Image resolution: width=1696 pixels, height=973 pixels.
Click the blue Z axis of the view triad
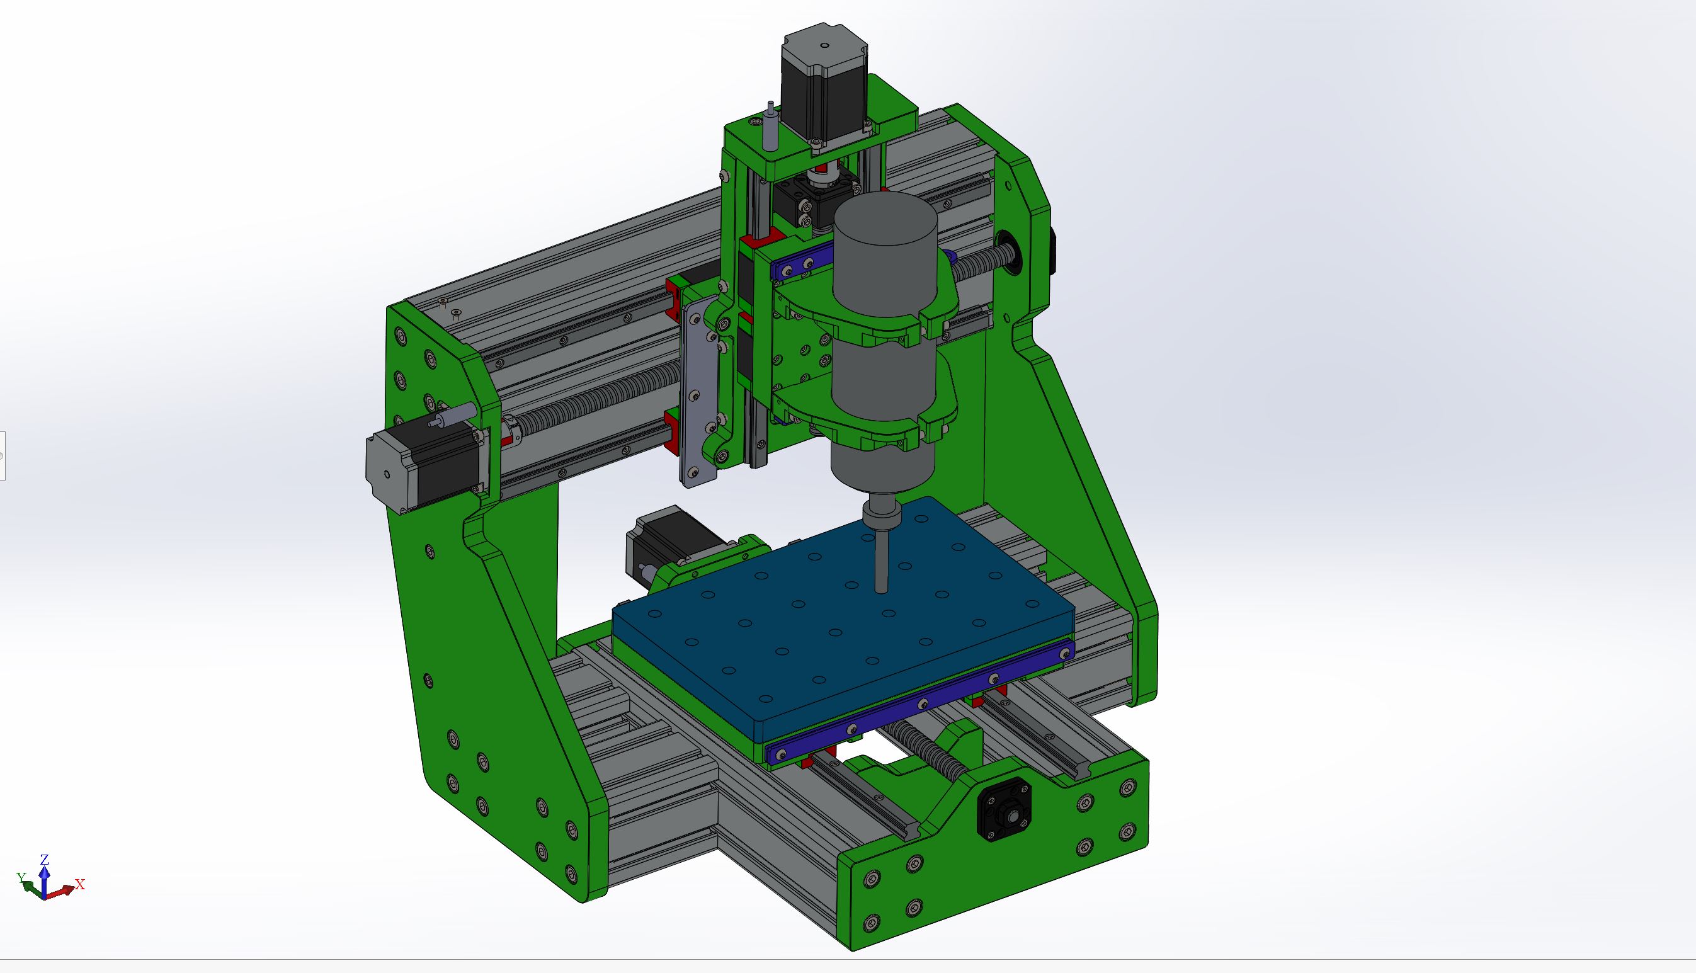click(x=44, y=878)
